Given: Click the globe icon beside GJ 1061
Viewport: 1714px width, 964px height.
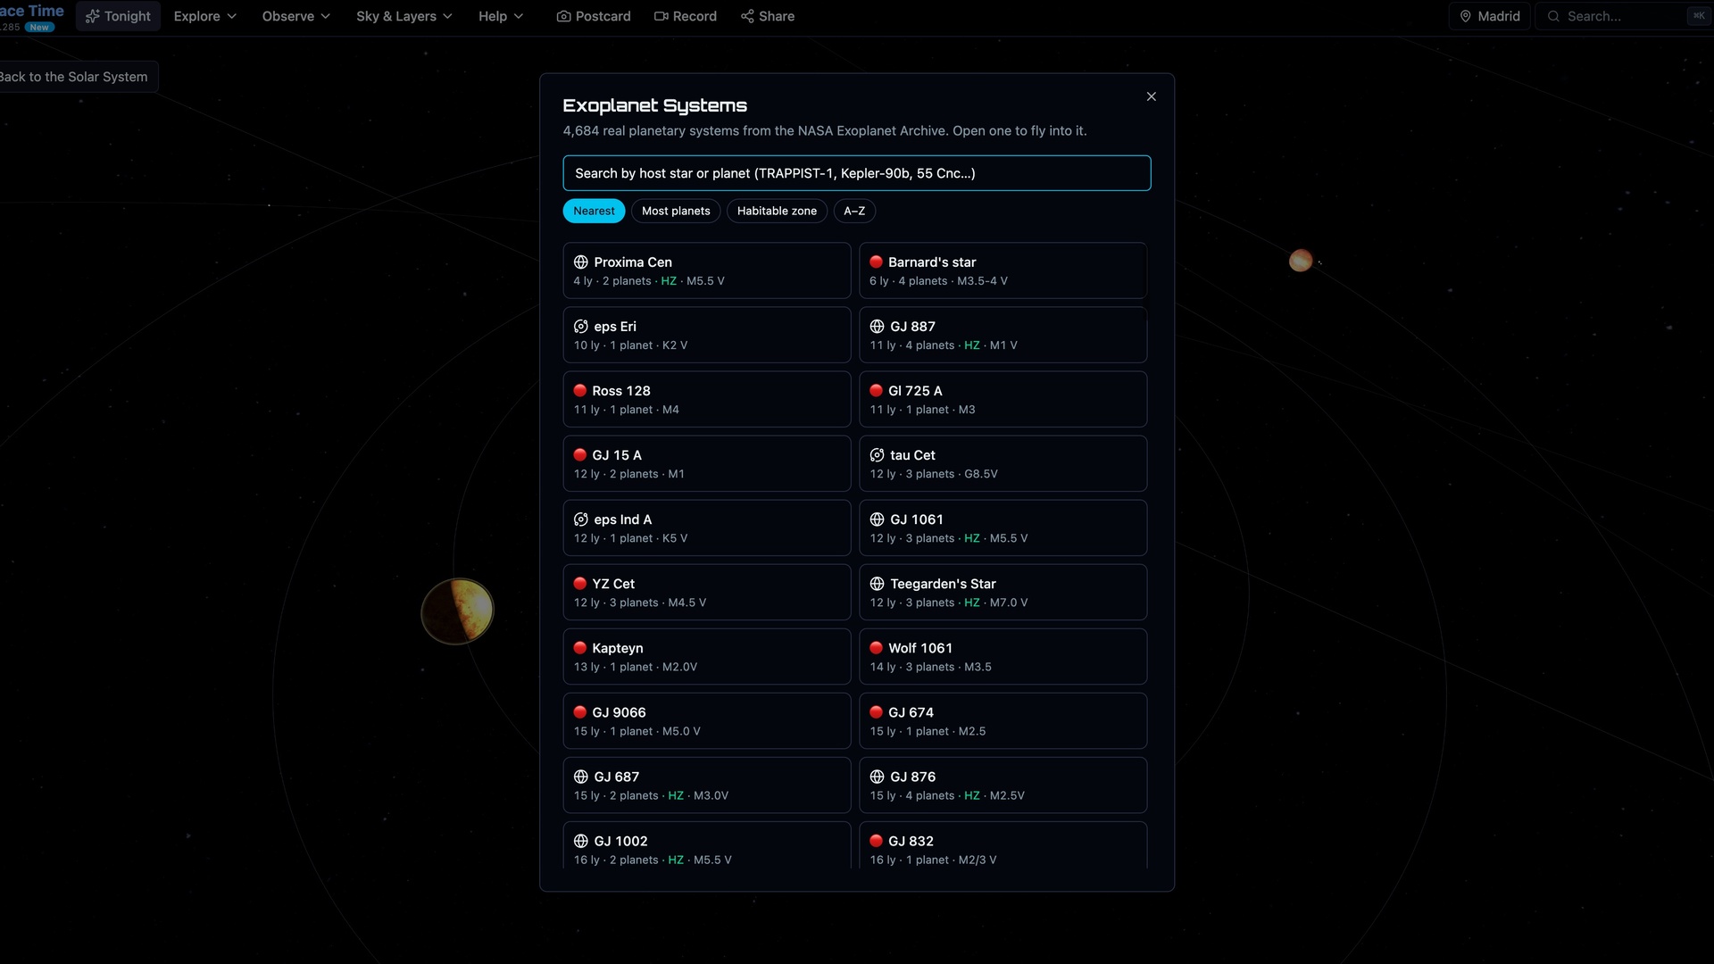Looking at the screenshot, I should [x=877, y=519].
